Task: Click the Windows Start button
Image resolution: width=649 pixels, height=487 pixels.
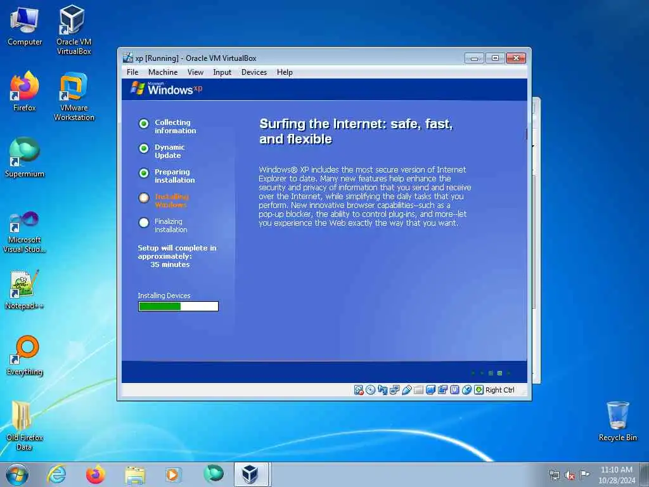Action: pos(17,474)
